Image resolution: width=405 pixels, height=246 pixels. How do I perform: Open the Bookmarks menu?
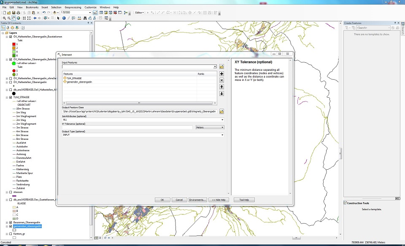click(32, 7)
